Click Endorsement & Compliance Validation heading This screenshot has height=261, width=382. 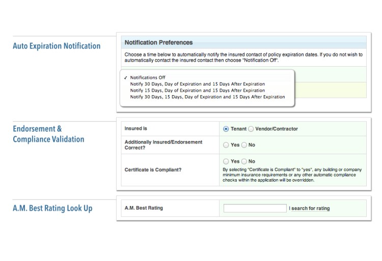(48, 134)
